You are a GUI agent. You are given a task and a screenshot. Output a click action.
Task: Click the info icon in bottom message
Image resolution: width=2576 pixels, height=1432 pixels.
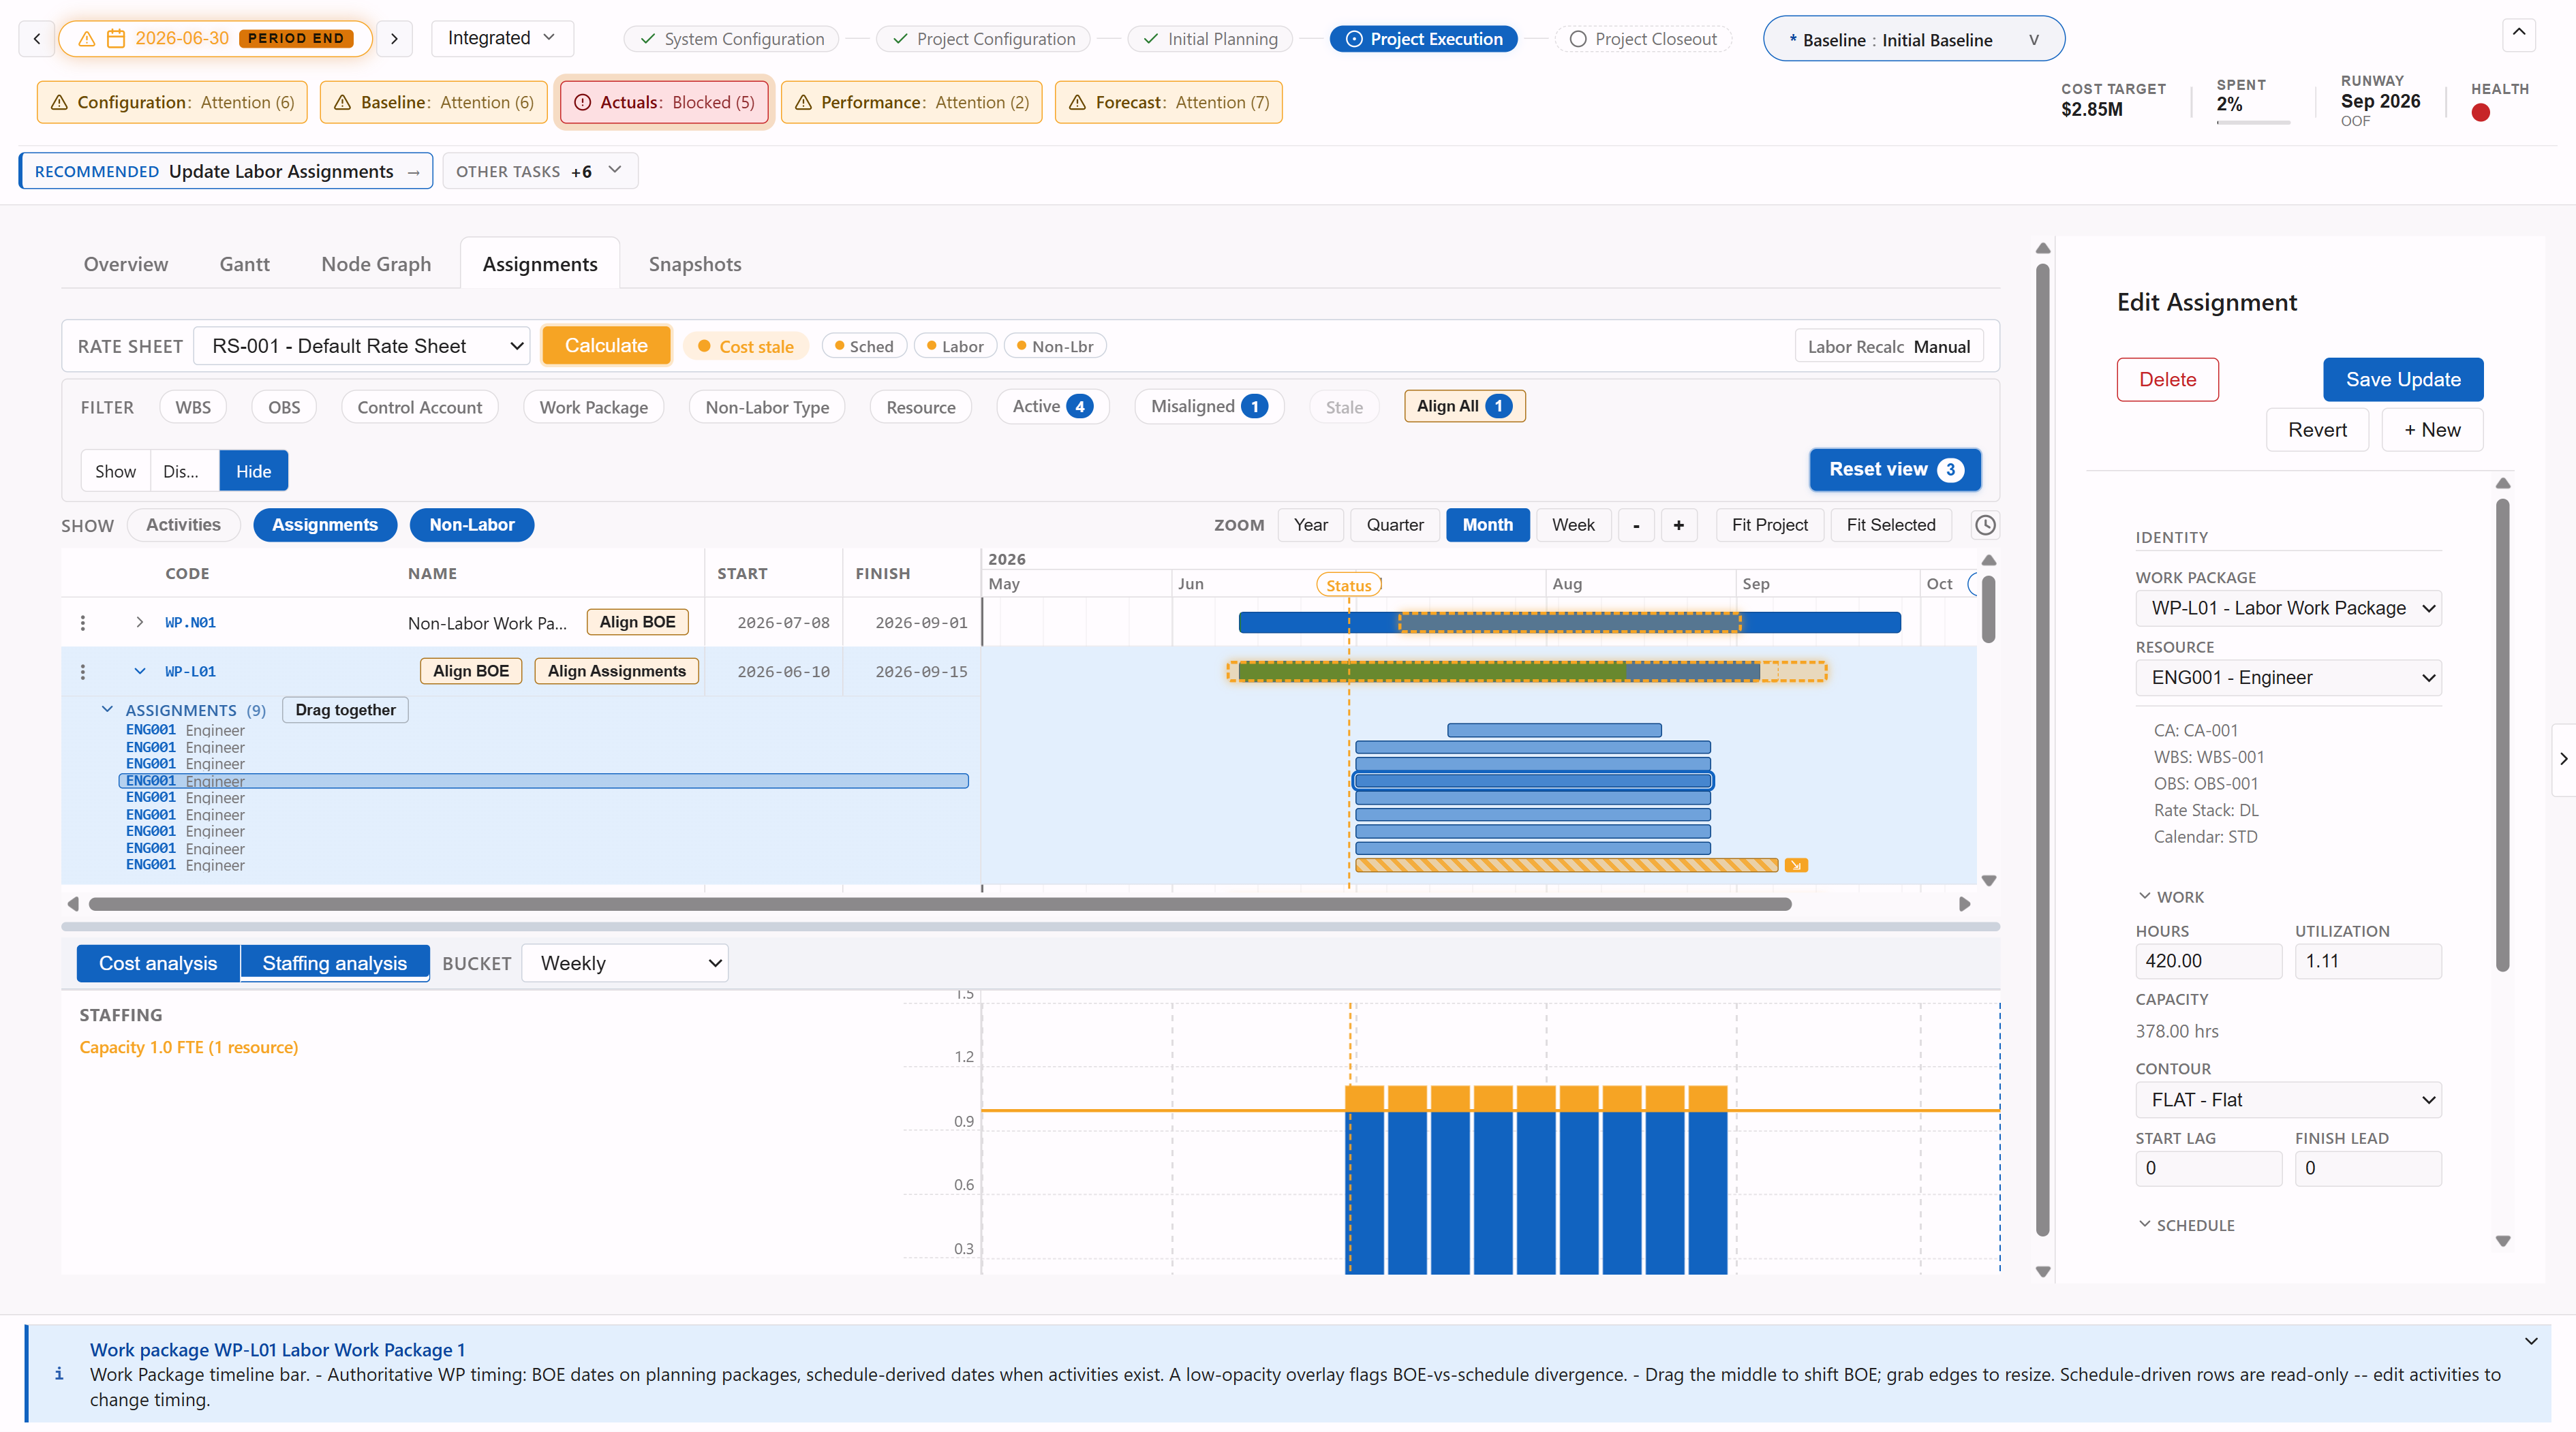point(59,1374)
